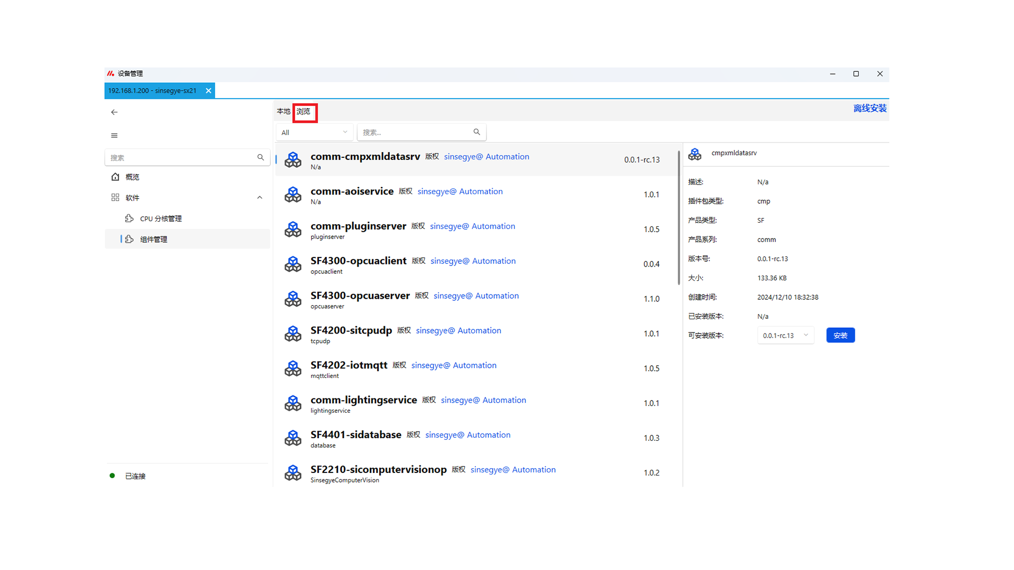
Task: Switch to the 本地 tab
Action: (284, 111)
